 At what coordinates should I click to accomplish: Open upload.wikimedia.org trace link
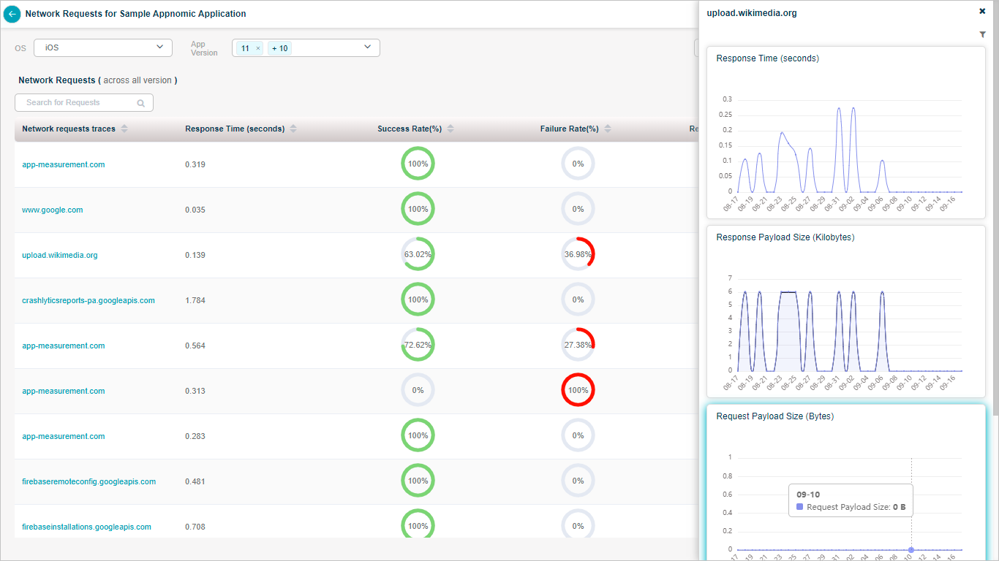(60, 255)
